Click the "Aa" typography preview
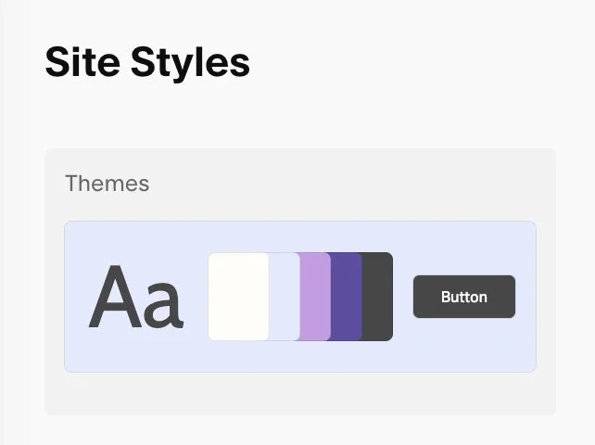The image size is (595, 445). pos(136,299)
